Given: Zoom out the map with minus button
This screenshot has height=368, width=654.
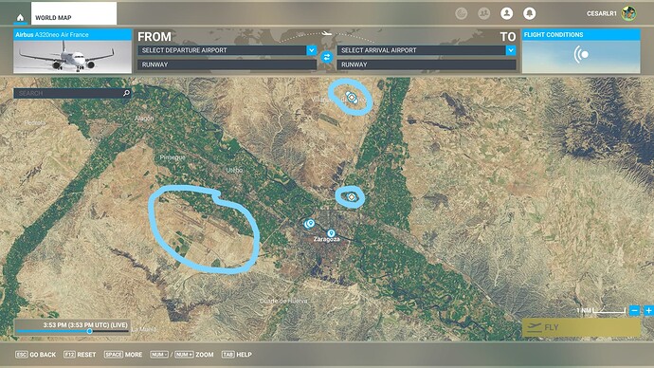Looking at the screenshot, I should (x=634, y=310).
